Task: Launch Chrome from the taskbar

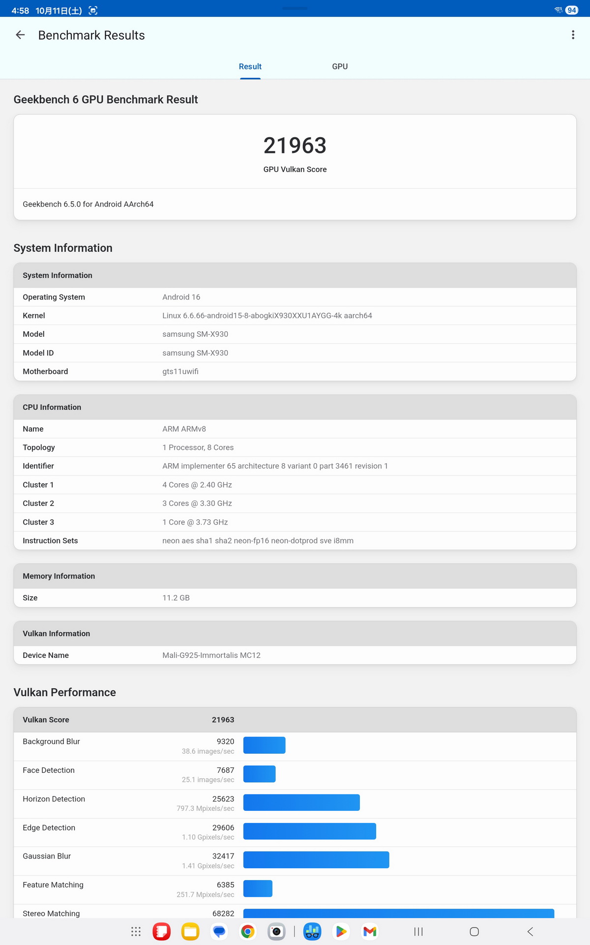Action: [248, 931]
